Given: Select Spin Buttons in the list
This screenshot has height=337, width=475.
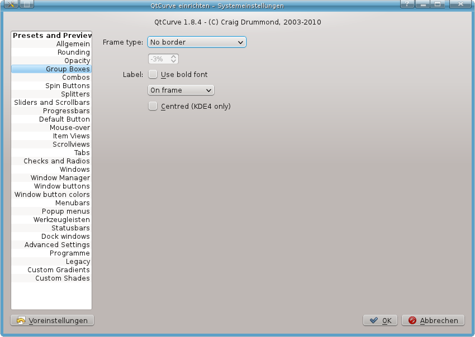Looking at the screenshot, I should [51, 85].
